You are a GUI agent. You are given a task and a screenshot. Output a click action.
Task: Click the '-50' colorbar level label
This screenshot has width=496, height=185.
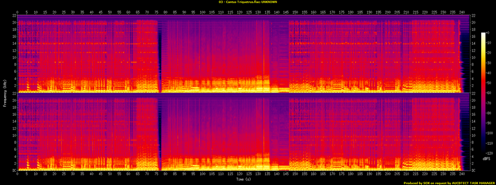point(489,83)
